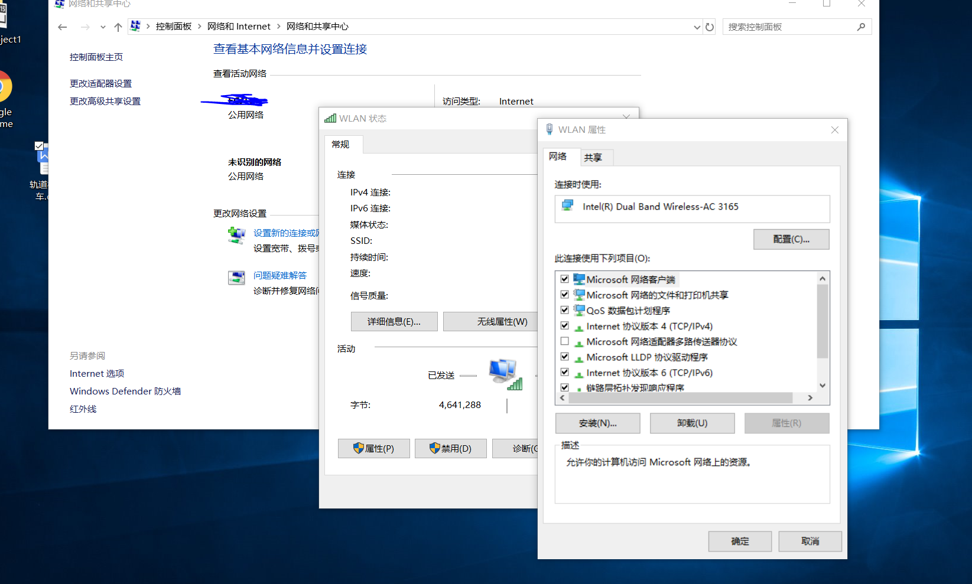Screen dimensions: 972x584
Task: Expand chevron after 网络和 Internet breadcrumb
Action: click(278, 27)
